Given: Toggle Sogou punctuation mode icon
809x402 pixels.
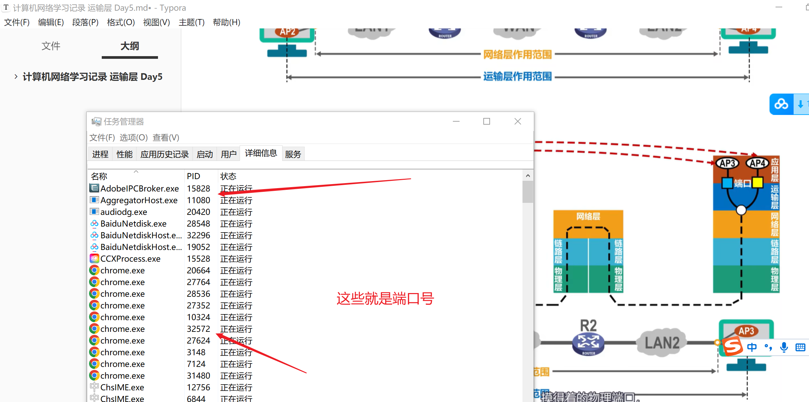Looking at the screenshot, I should [x=768, y=348].
